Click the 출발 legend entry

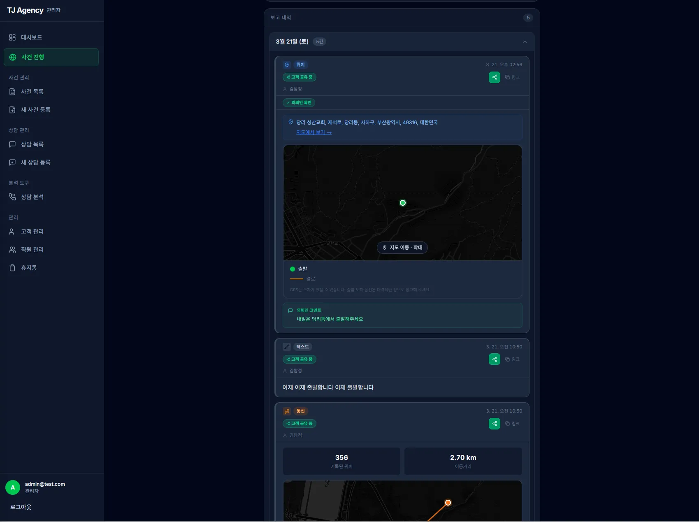(x=299, y=269)
